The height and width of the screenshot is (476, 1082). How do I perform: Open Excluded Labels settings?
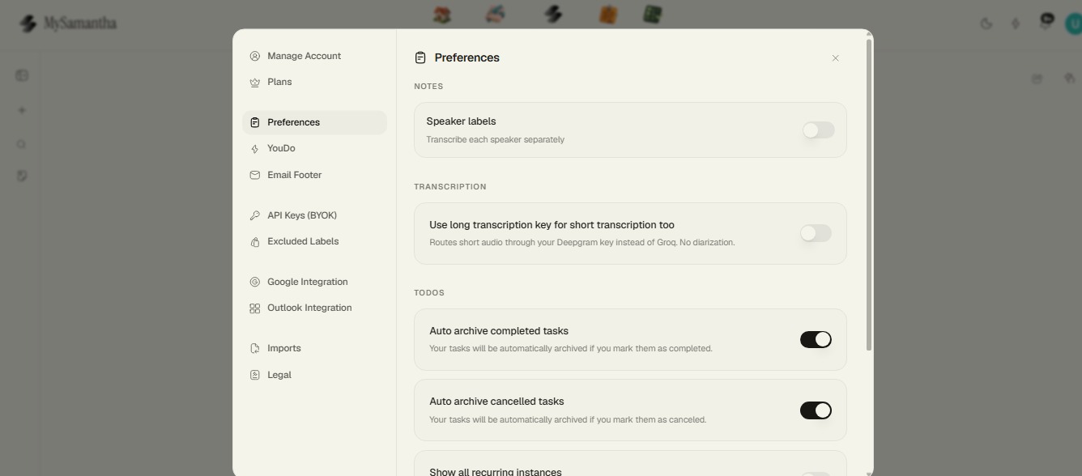[x=314, y=241]
